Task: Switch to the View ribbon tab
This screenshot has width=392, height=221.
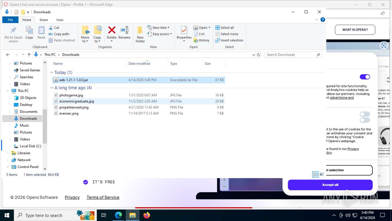Action: click(x=60, y=20)
